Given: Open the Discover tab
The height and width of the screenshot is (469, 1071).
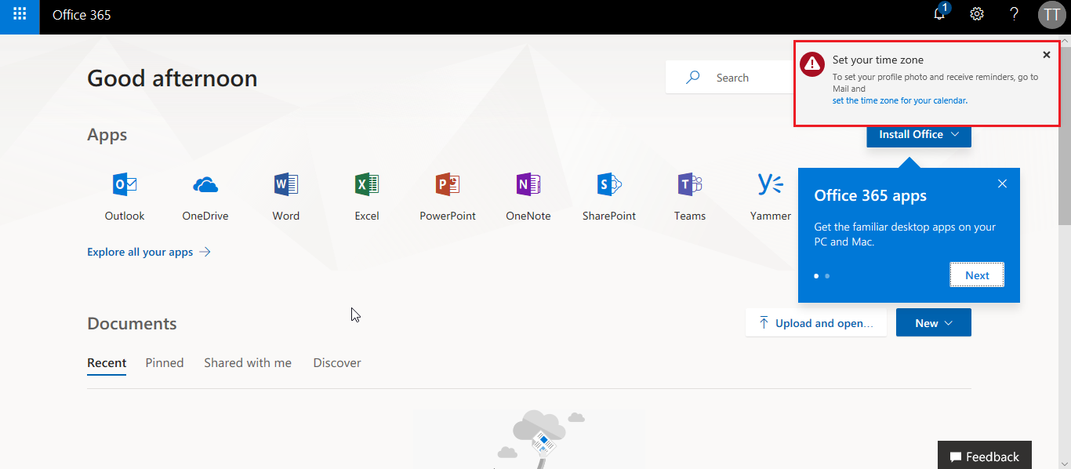Looking at the screenshot, I should click(337, 363).
